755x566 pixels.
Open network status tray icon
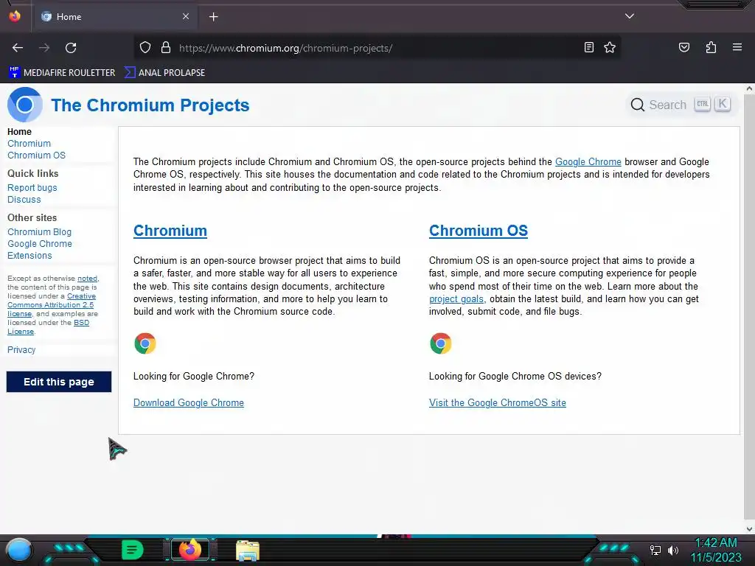[655, 550]
